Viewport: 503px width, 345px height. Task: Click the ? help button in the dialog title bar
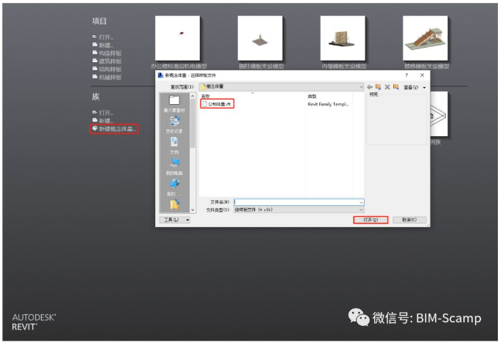pyautogui.click(x=406, y=75)
